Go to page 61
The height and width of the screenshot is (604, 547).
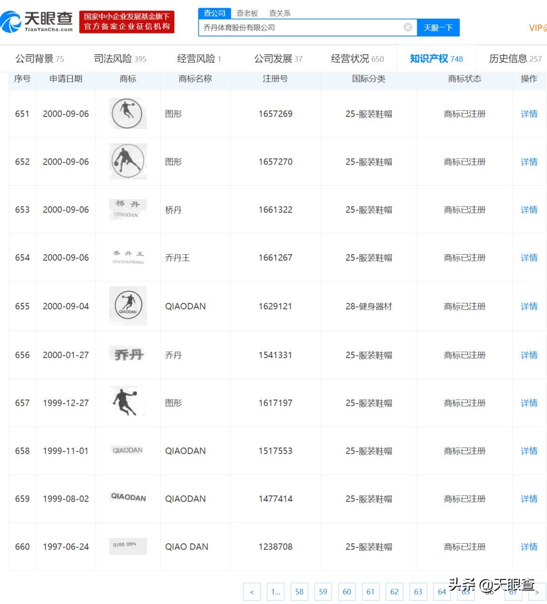pos(370,592)
